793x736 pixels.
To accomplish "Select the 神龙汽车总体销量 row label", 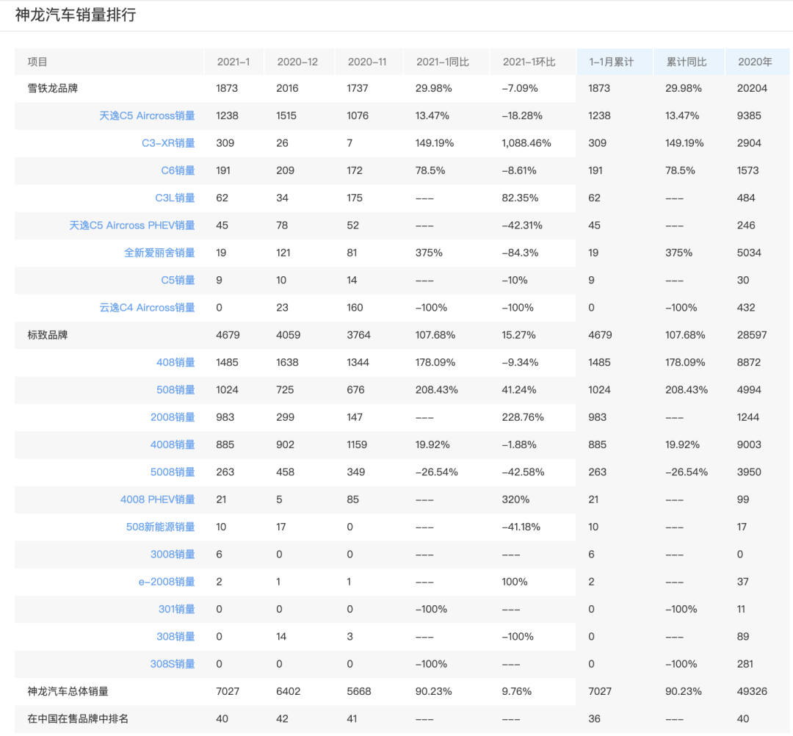I will point(68,691).
